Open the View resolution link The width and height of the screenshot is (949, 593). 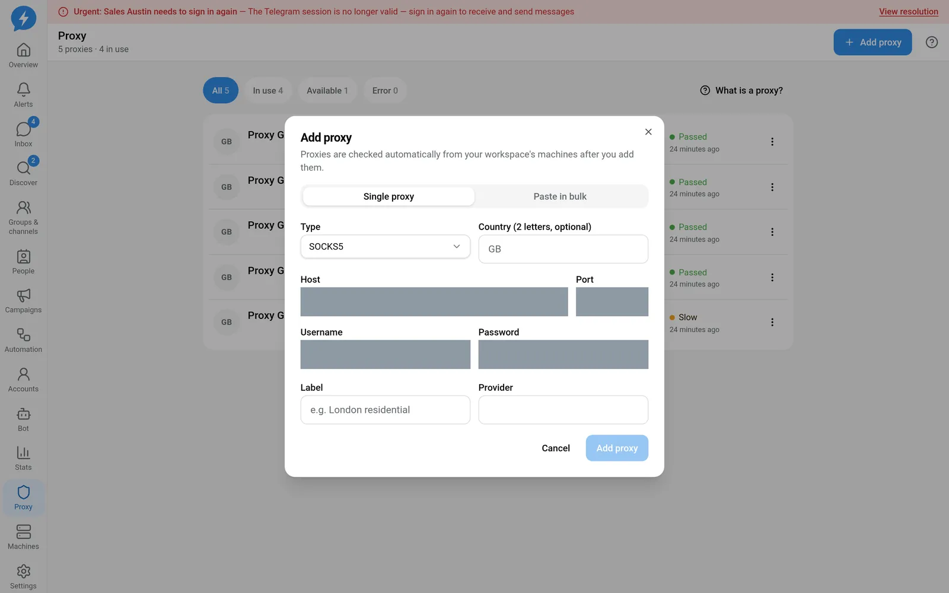(909, 11)
